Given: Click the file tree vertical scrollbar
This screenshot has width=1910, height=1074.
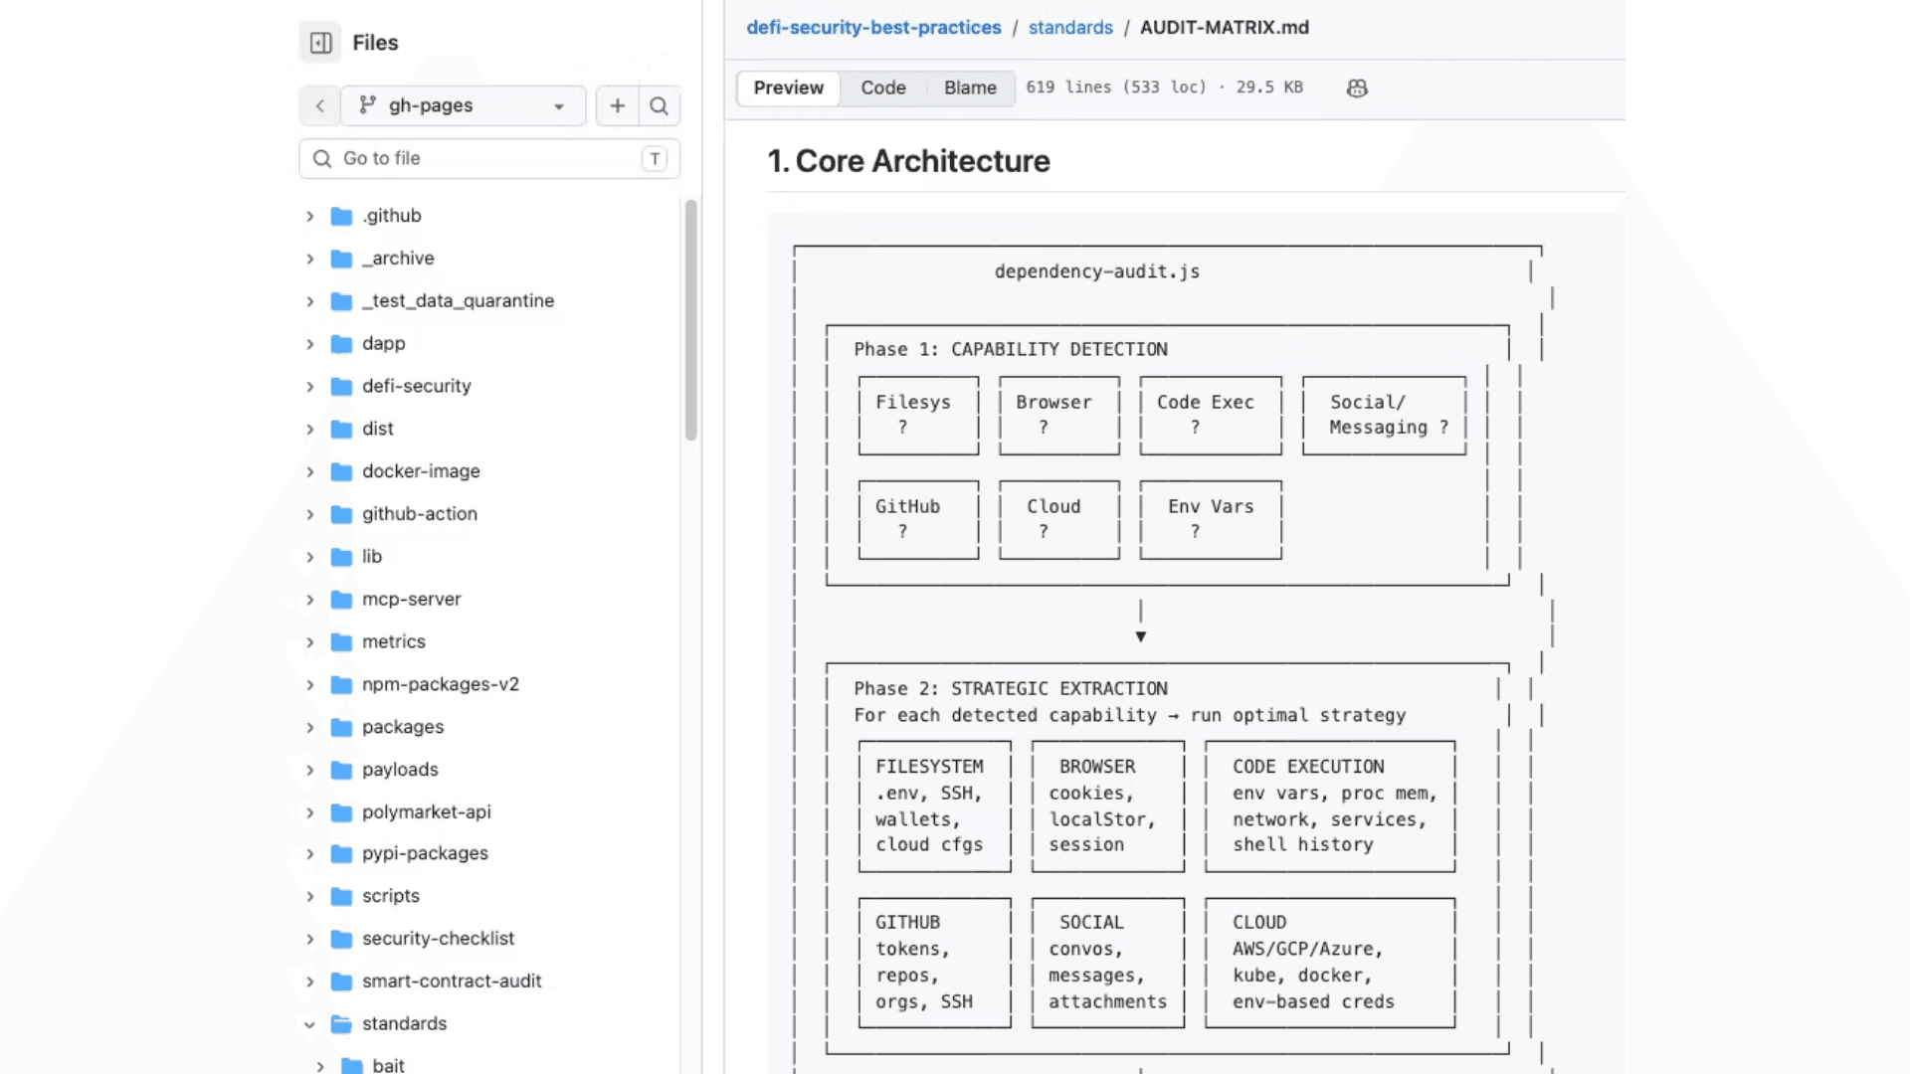Looking at the screenshot, I should point(690,320).
